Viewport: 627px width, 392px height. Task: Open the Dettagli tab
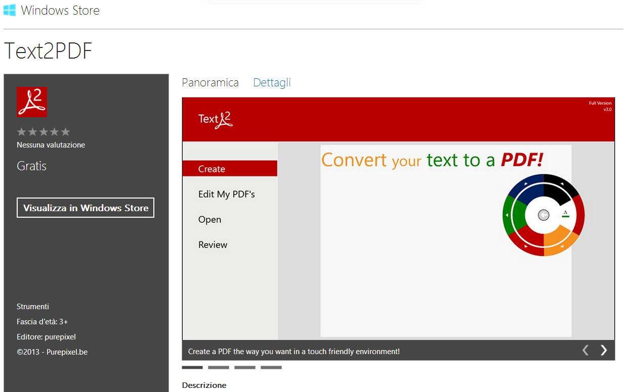pos(272,83)
